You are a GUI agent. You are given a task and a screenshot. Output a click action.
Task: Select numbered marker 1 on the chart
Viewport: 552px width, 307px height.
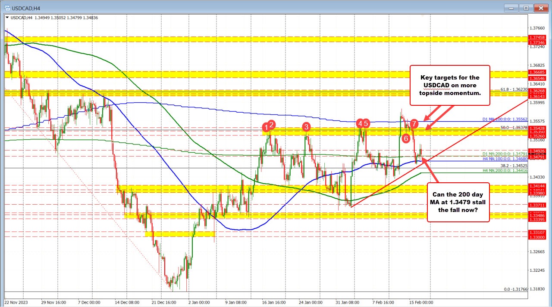click(x=266, y=127)
